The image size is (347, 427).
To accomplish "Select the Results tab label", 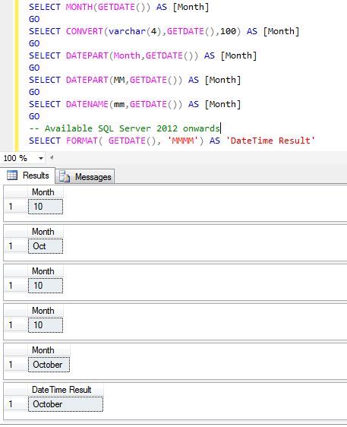I will tap(36, 176).
